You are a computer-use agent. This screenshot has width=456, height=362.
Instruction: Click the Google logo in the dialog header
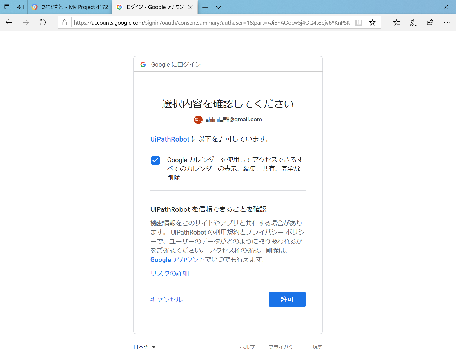pyautogui.click(x=143, y=65)
